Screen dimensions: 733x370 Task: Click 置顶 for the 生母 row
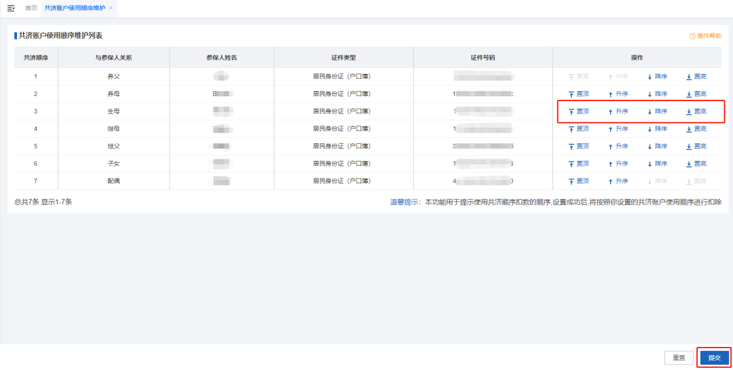pyautogui.click(x=579, y=111)
